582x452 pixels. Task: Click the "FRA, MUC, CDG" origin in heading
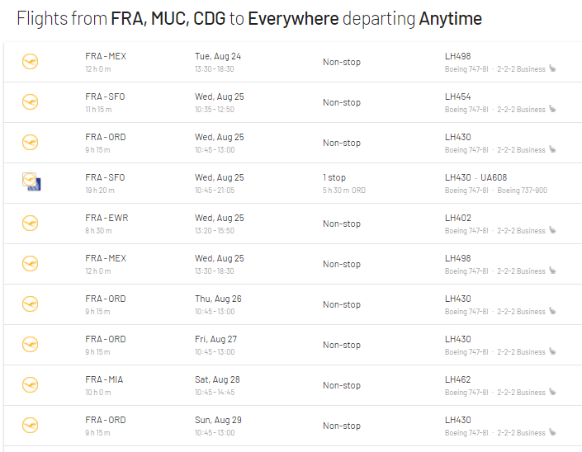(x=162, y=18)
